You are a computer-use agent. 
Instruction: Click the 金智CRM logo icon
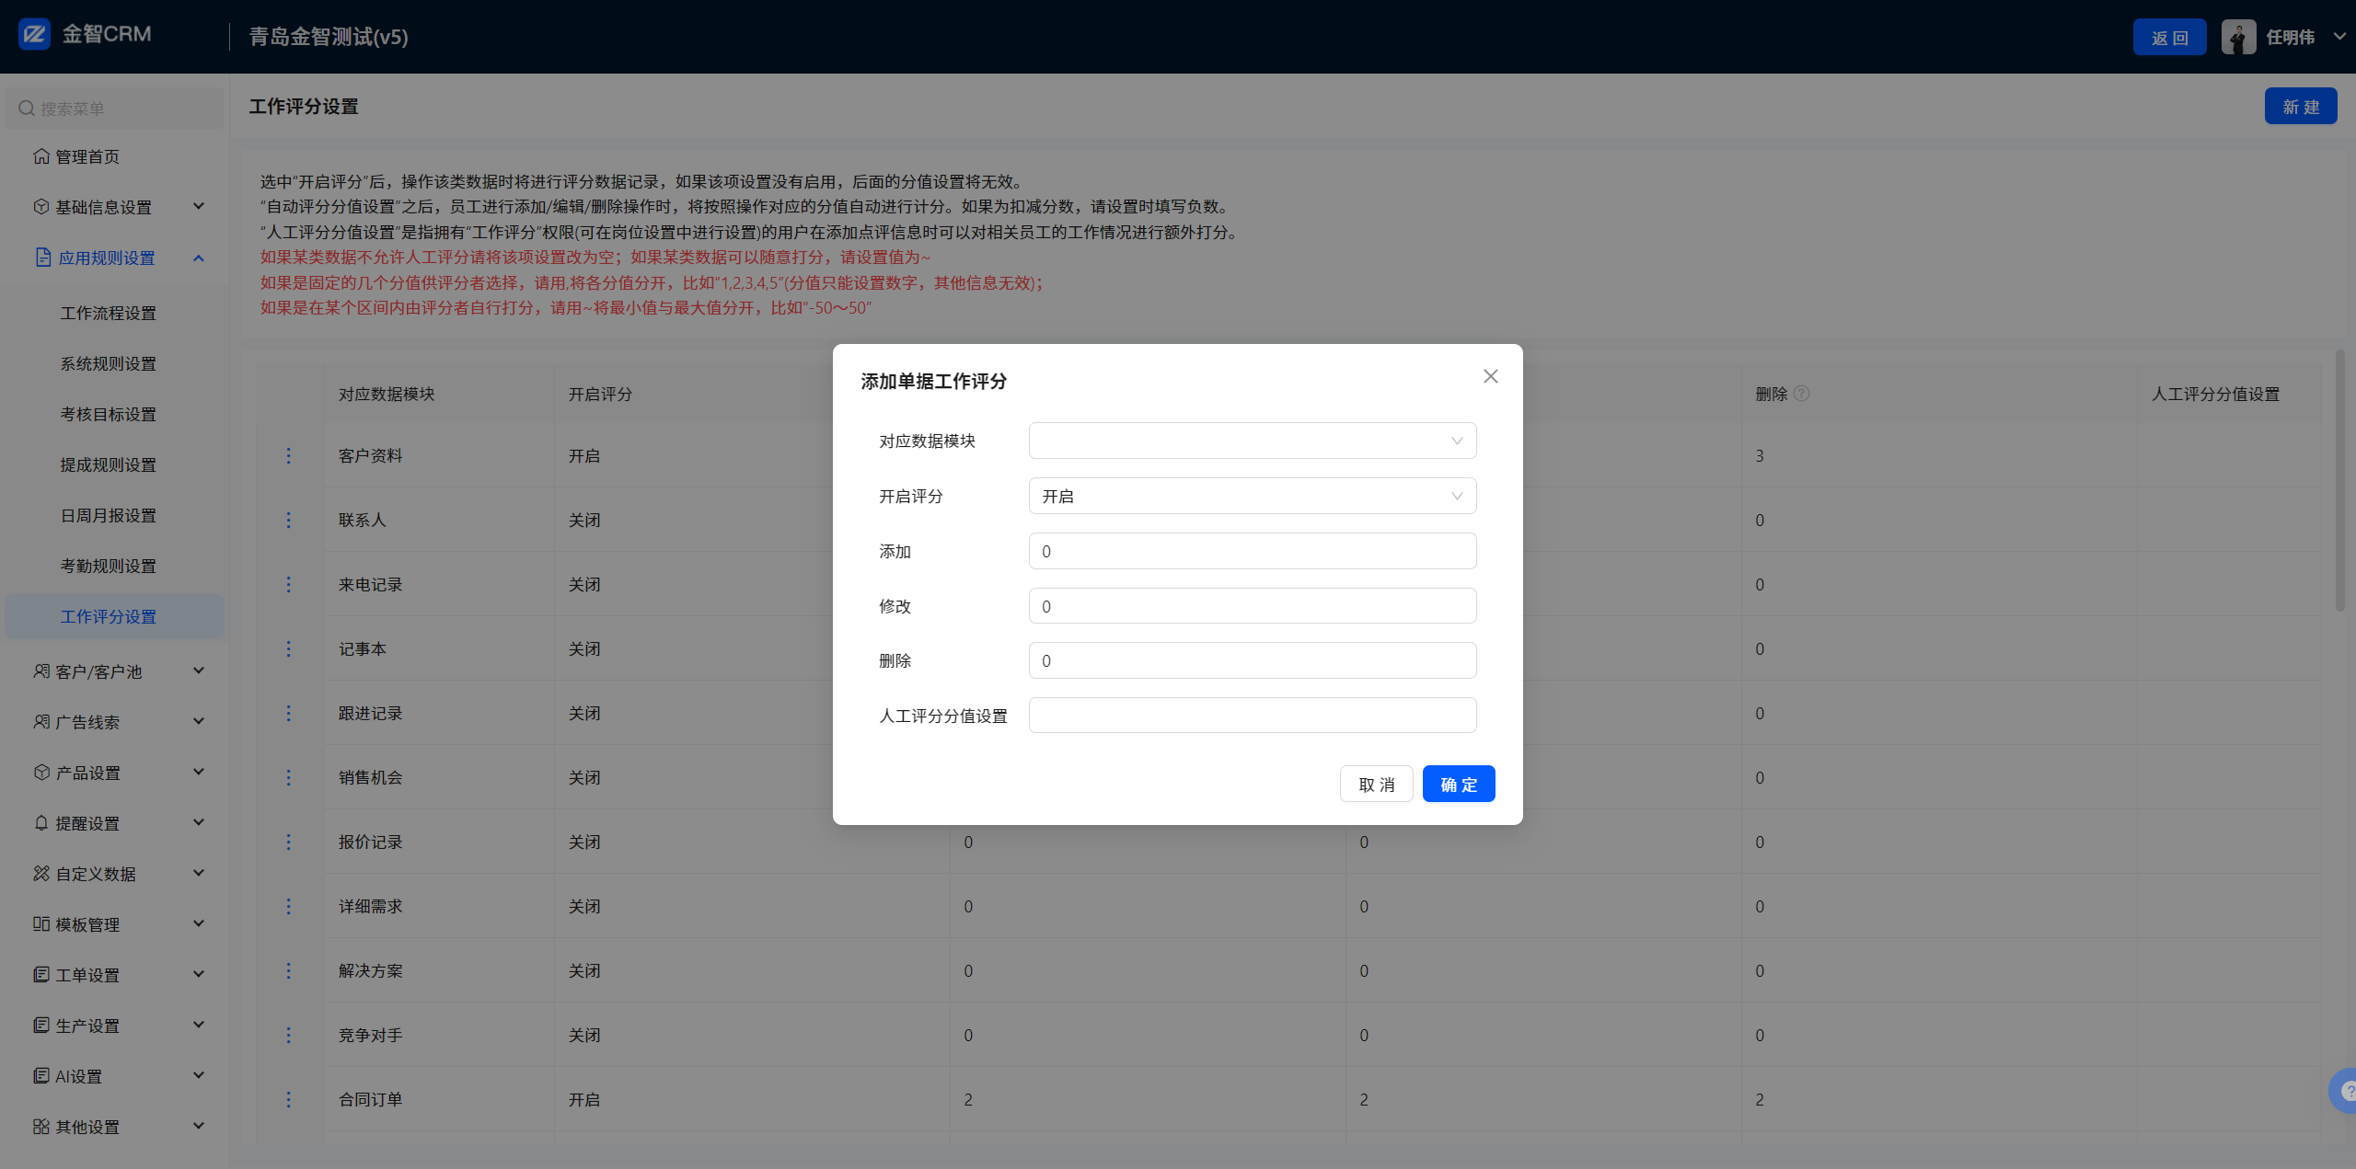pos(35,35)
